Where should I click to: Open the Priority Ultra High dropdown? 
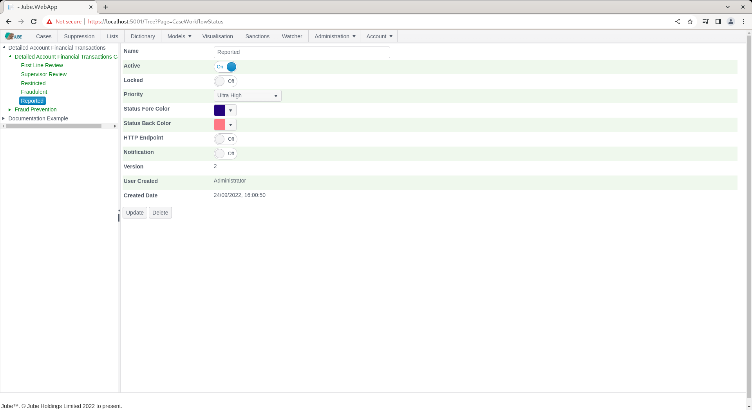[248, 96]
